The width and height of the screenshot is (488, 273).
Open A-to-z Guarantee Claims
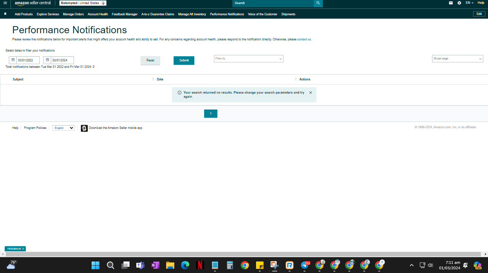click(x=158, y=14)
